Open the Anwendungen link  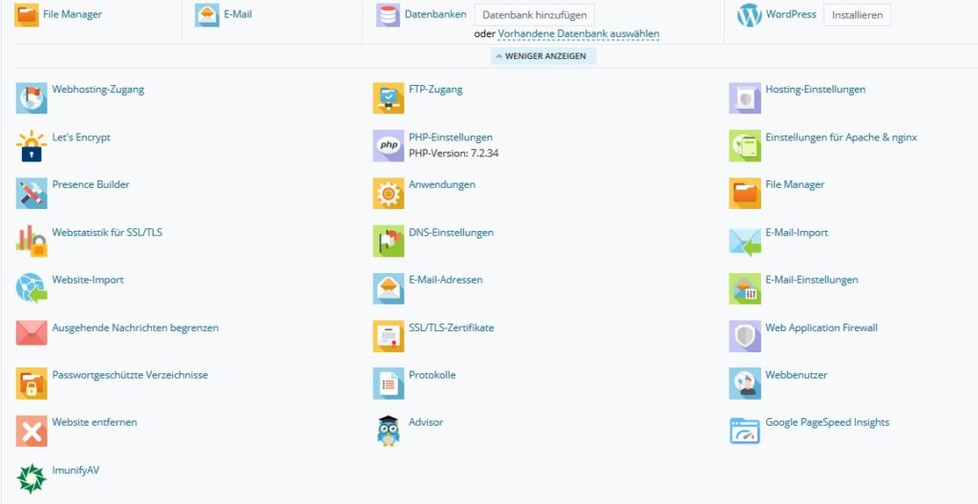tap(442, 184)
